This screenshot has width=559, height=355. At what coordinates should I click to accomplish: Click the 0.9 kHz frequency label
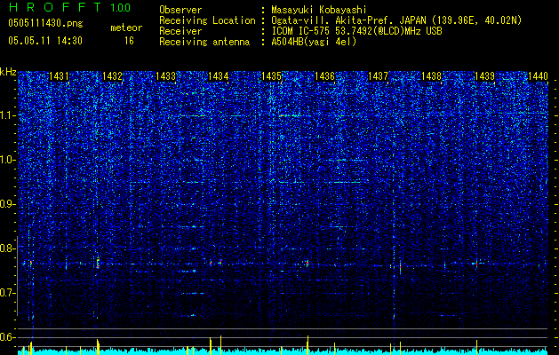[8, 204]
